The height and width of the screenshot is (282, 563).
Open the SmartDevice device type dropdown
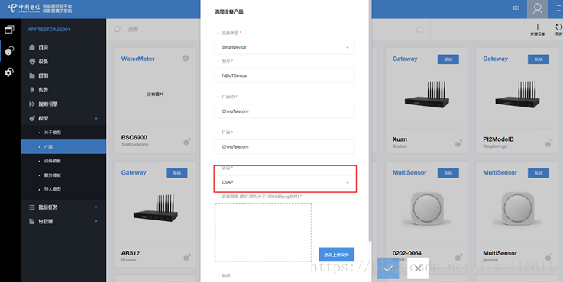pyautogui.click(x=284, y=47)
